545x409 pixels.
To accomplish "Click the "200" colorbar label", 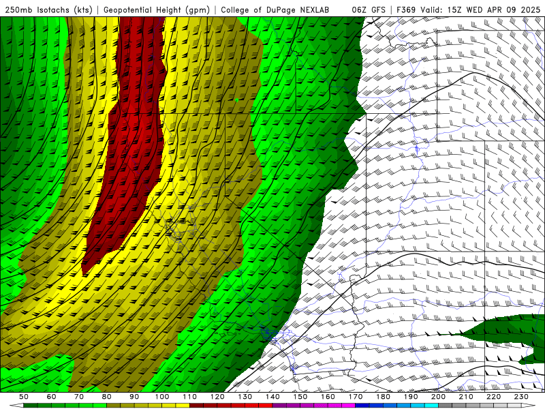I will [438, 397].
